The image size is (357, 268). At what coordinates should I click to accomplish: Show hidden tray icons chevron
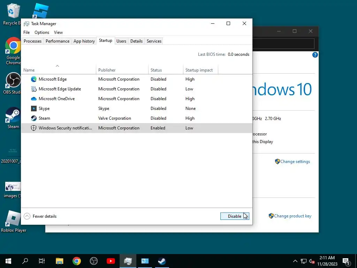[x=295, y=261]
